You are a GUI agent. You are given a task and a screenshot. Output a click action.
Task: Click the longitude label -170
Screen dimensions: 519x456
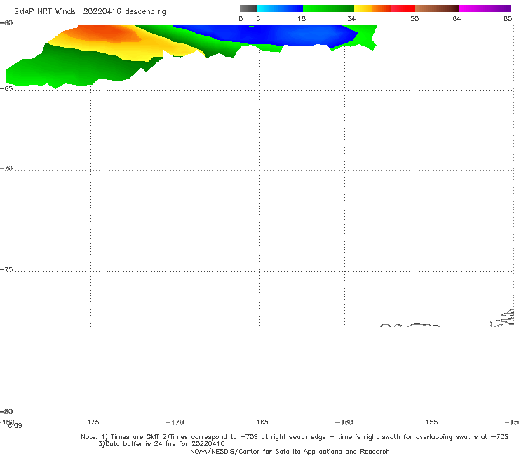click(175, 422)
